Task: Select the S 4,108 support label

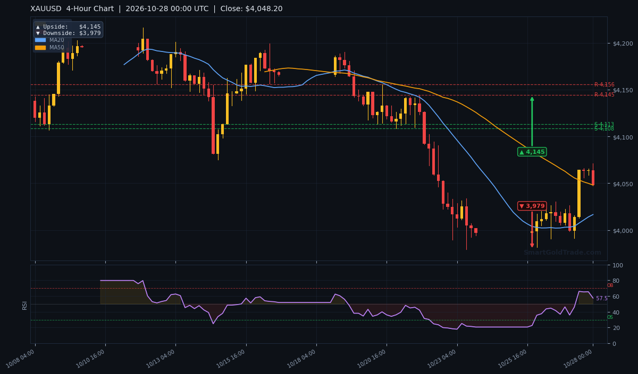Action: (x=604, y=128)
